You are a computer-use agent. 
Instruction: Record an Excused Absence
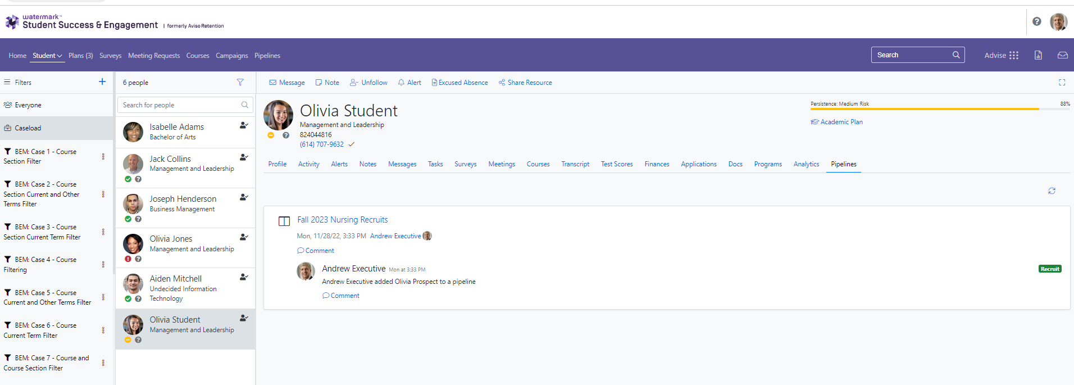click(x=459, y=83)
